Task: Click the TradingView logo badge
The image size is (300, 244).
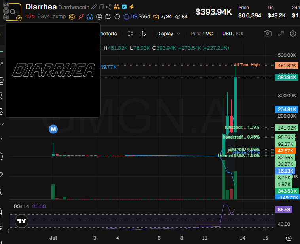Action: [x=21, y=221]
